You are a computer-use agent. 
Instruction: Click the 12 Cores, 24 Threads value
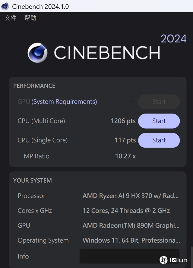tap(126, 211)
